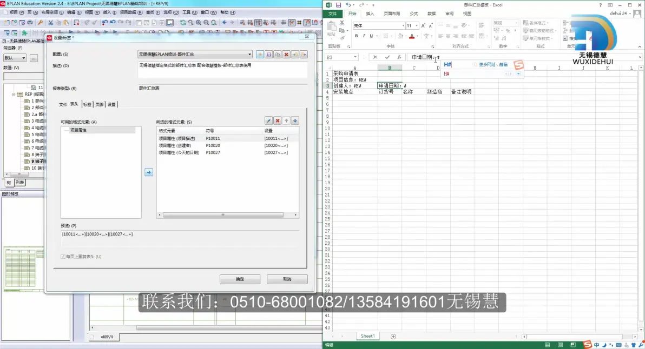Click the green refresh icon in the EPLAN toolbar
The image size is (645, 349).
pyautogui.click(x=183, y=23)
